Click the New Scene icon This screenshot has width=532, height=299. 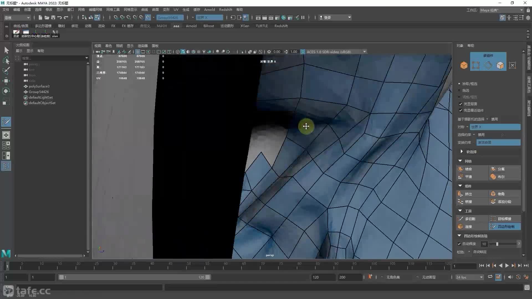coord(40,17)
